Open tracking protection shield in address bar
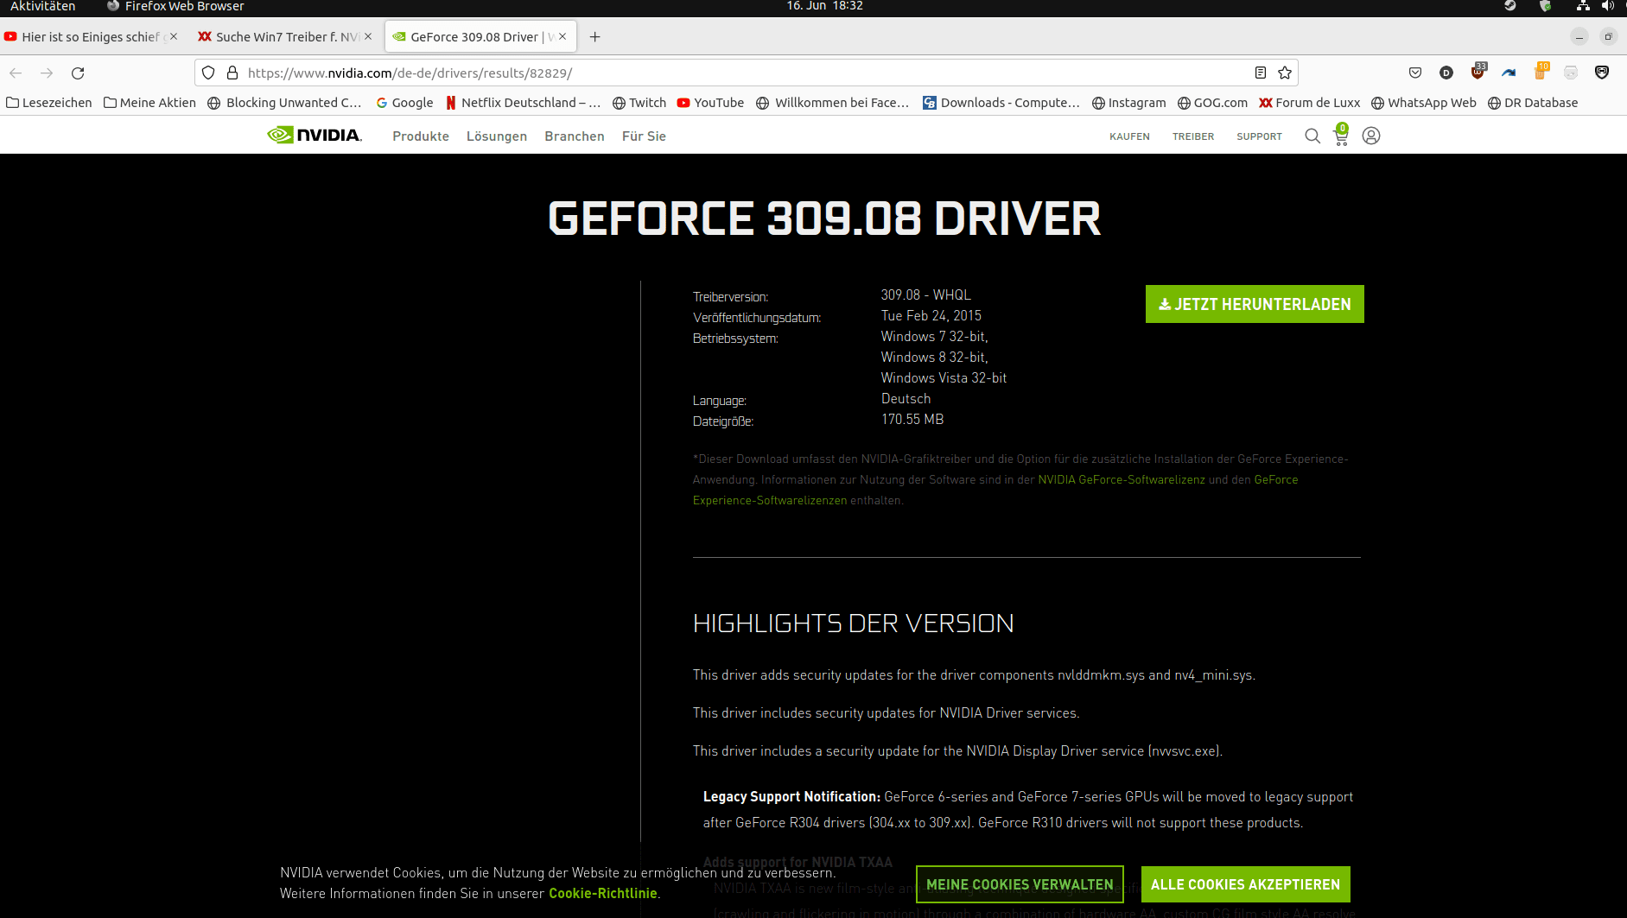The image size is (1627, 918). click(x=208, y=73)
